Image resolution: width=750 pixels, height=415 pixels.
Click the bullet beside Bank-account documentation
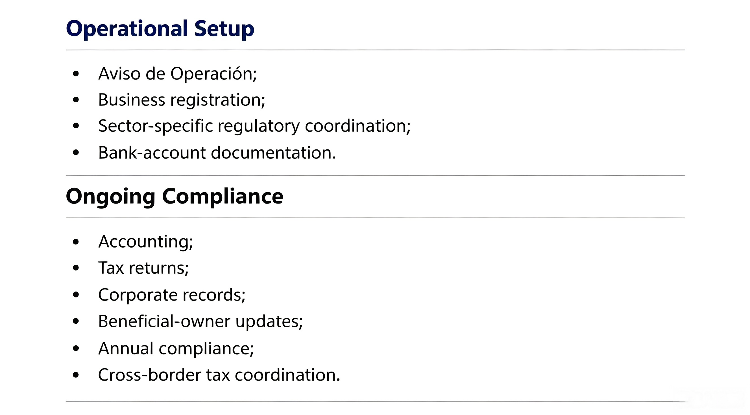coord(76,153)
